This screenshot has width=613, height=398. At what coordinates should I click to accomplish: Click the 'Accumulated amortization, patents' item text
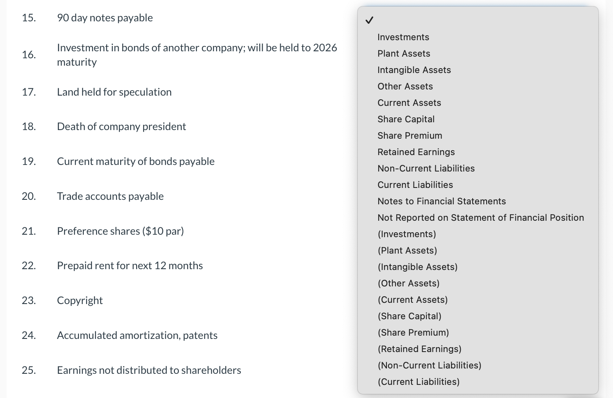[137, 336]
